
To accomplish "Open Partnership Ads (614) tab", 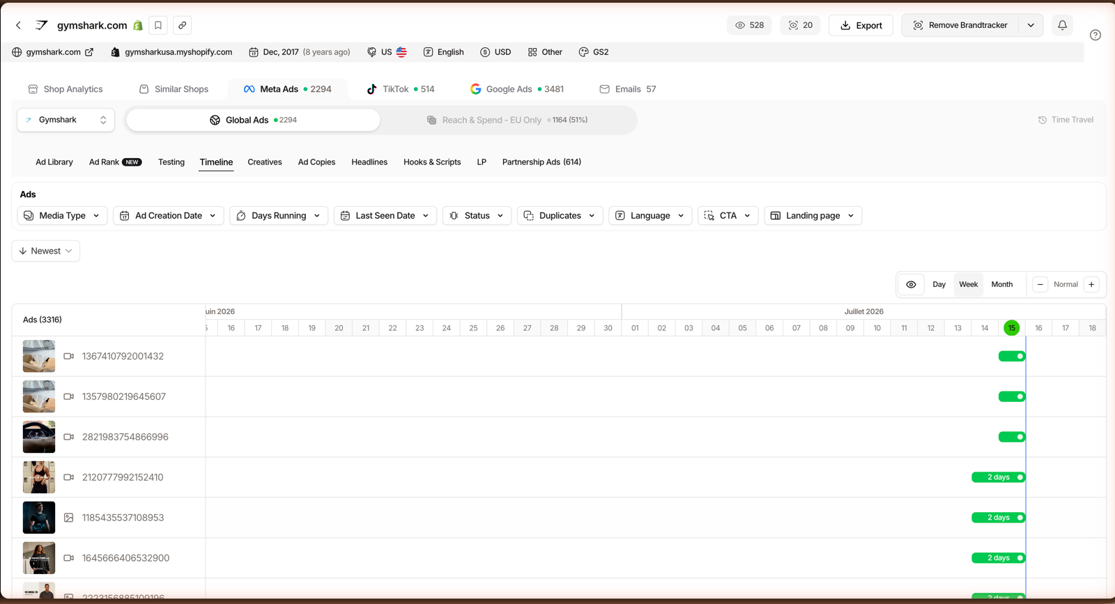I will [x=541, y=162].
